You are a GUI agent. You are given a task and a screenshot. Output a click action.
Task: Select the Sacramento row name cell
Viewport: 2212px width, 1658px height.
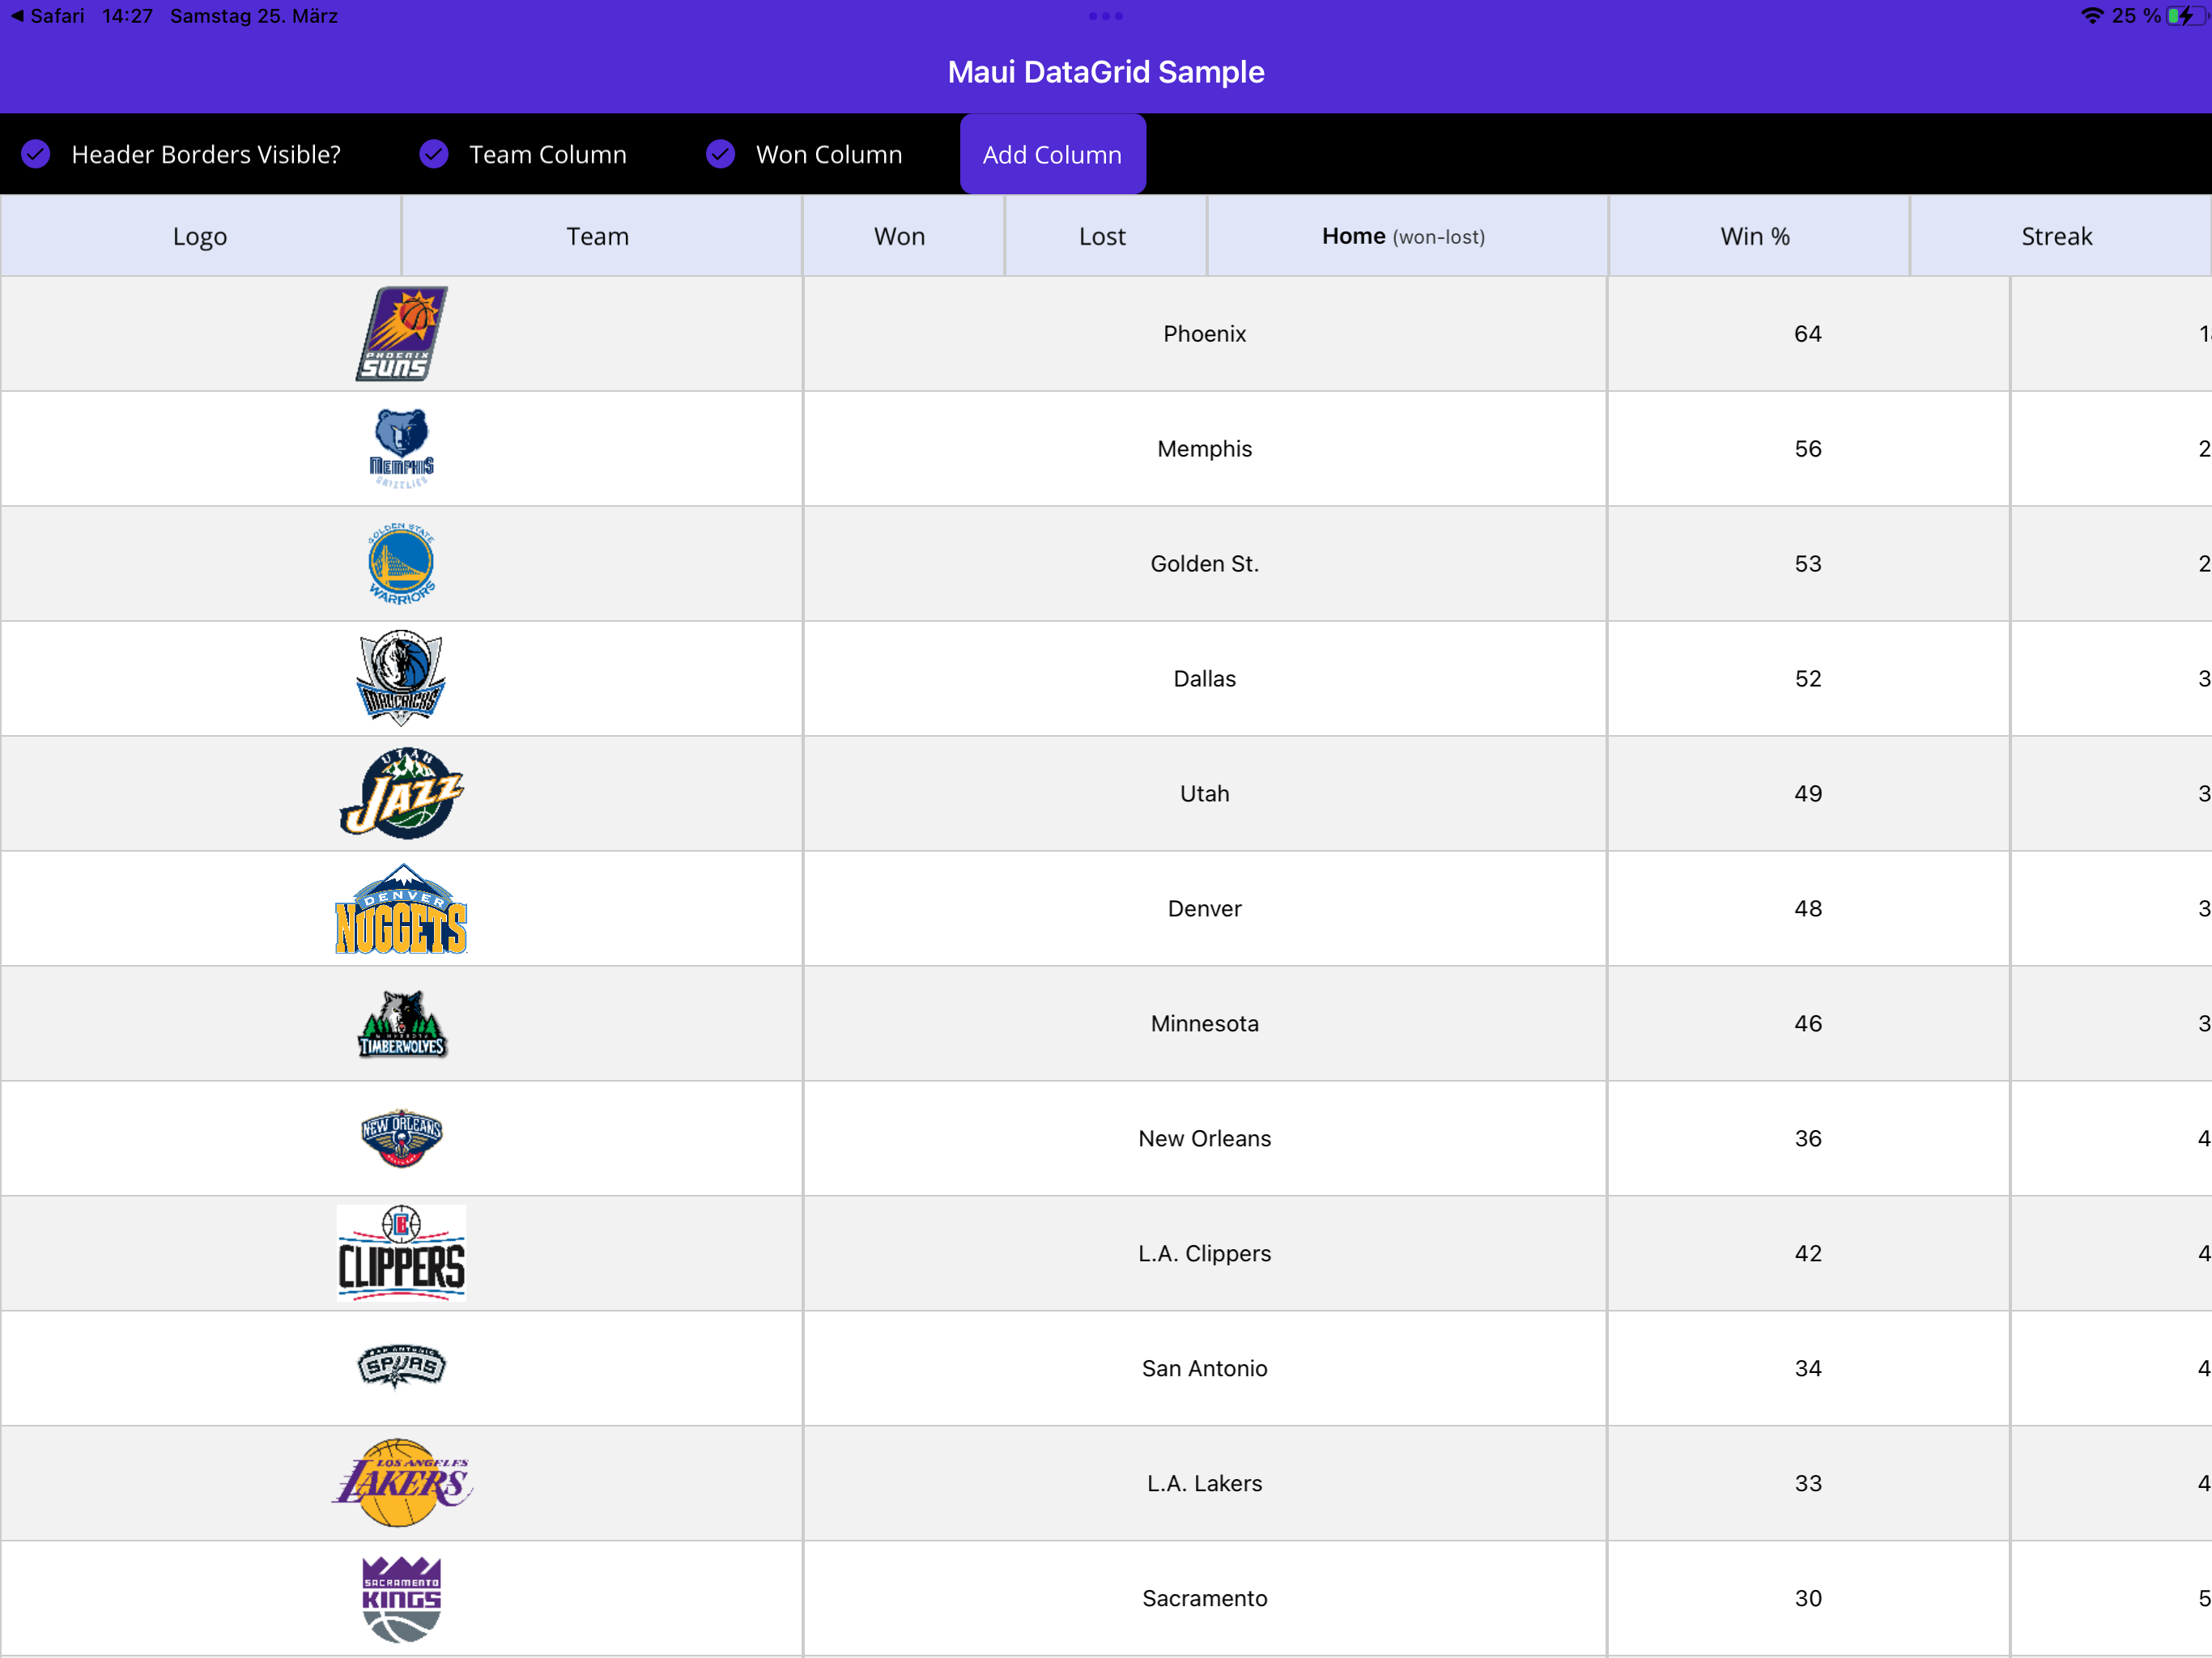click(1204, 1598)
